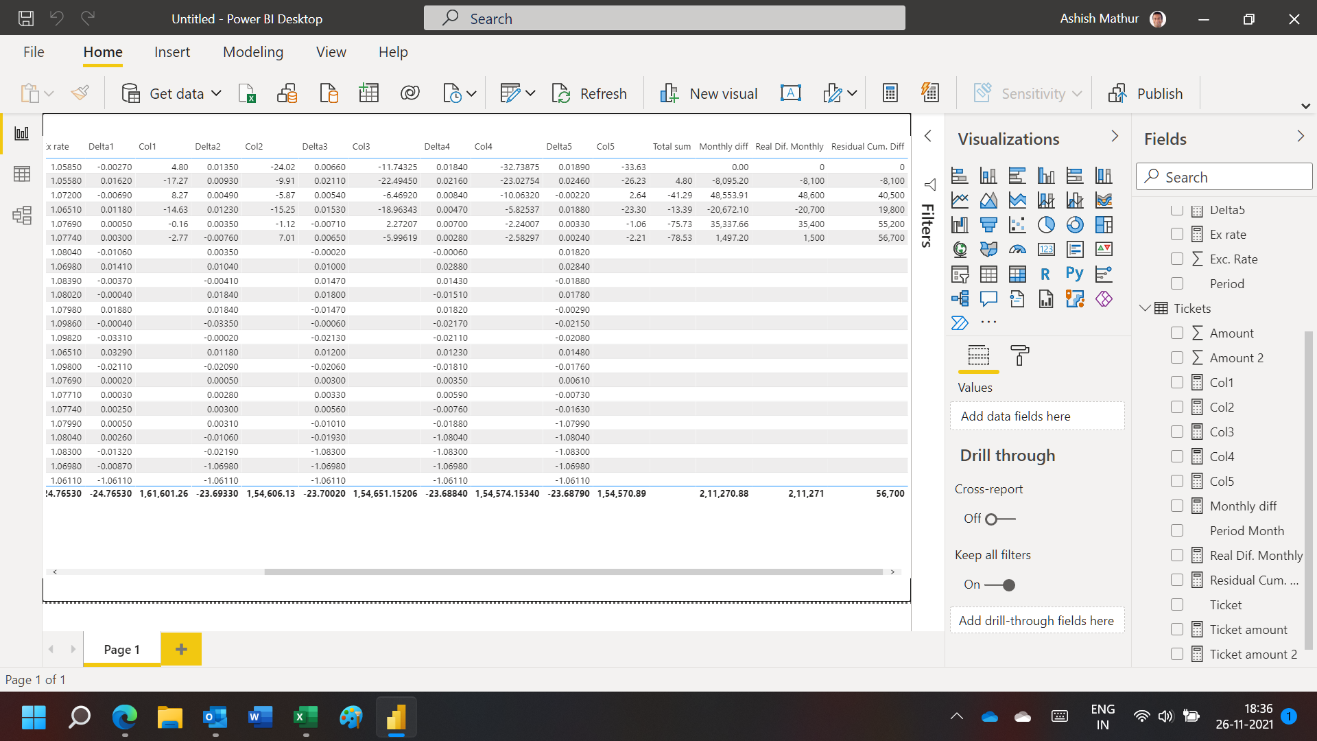The height and width of the screenshot is (741, 1317).
Task: Open the Modeling ribbon tab
Action: 253,52
